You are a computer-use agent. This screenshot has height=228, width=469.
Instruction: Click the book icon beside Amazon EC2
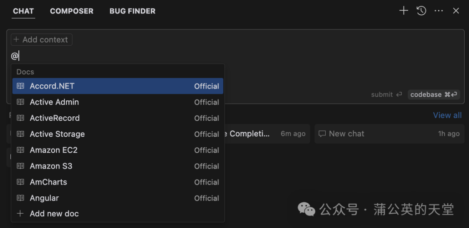tap(20, 150)
